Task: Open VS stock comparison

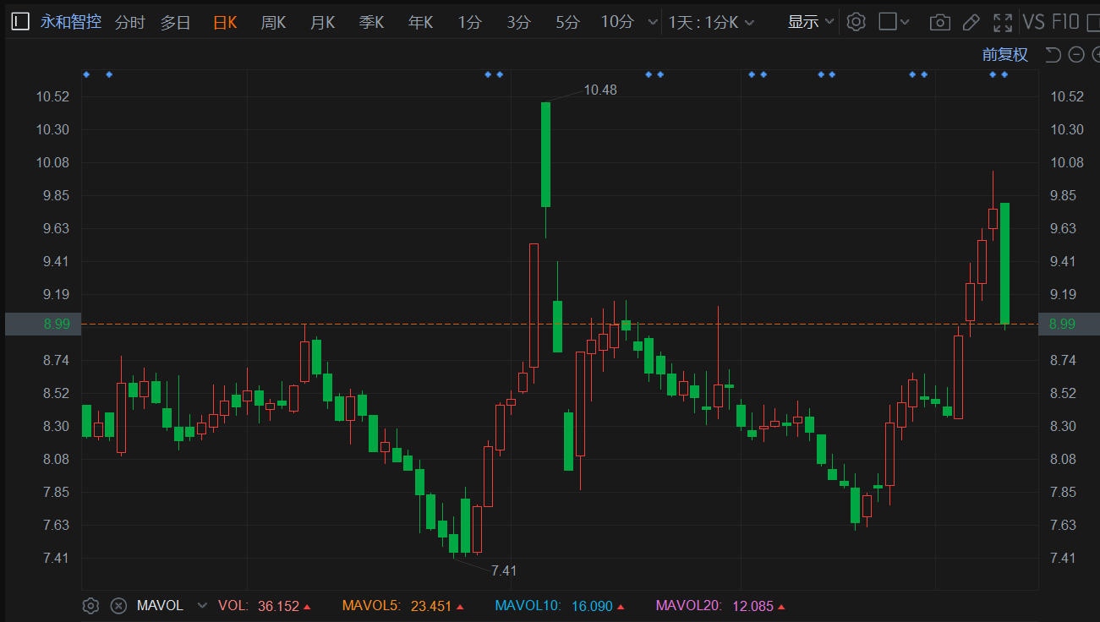Action: [x=1033, y=22]
